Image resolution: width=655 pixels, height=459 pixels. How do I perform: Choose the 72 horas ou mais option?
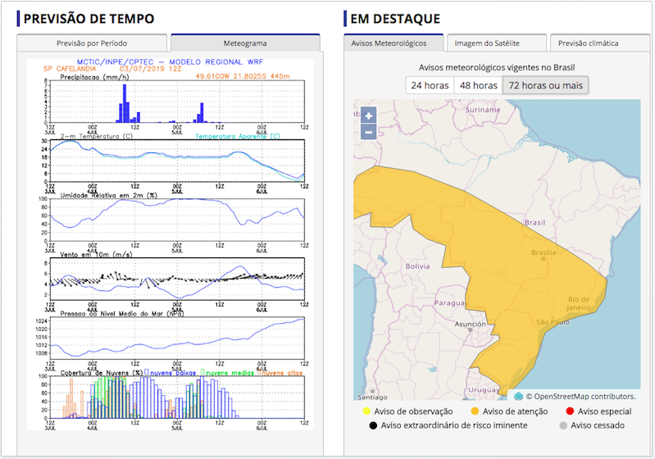point(545,86)
